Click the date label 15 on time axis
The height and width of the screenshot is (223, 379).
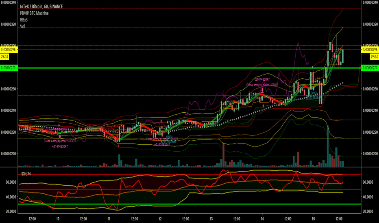point(313,219)
